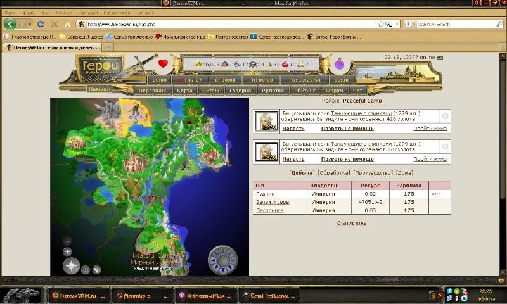
Task: Open the Закладки menu
Action: pos(87,13)
